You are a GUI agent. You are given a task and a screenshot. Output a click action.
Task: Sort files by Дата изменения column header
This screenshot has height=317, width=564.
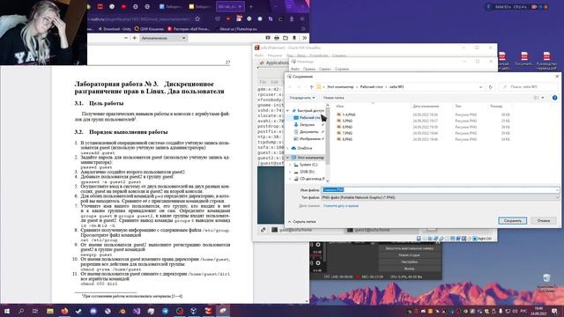pos(426,107)
